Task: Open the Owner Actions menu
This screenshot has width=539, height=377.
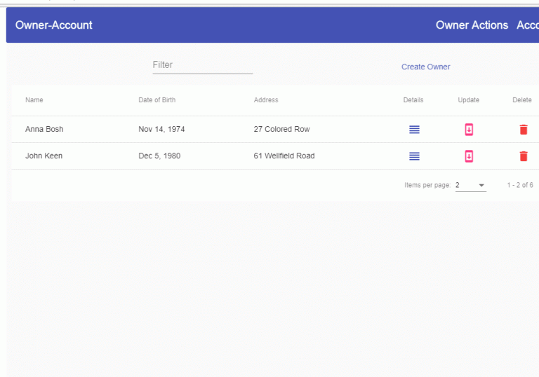Action: pos(472,25)
